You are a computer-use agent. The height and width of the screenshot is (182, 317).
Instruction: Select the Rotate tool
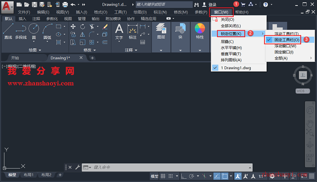point(83,26)
